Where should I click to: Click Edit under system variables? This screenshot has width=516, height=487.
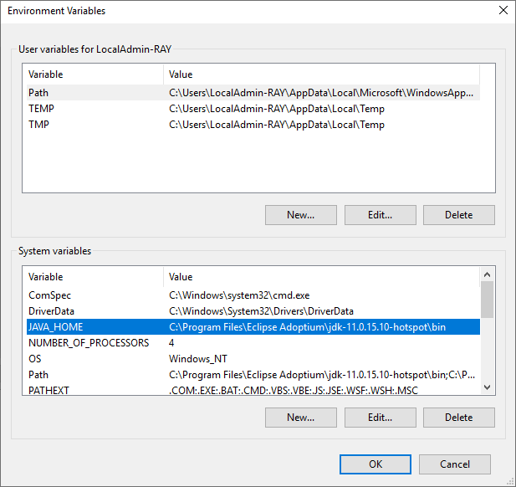click(x=380, y=417)
